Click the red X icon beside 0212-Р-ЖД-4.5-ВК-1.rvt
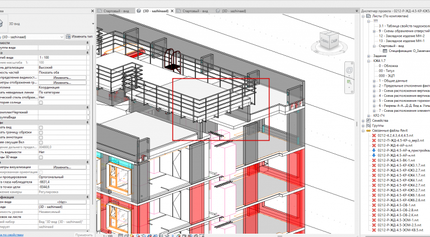 (374, 160)
